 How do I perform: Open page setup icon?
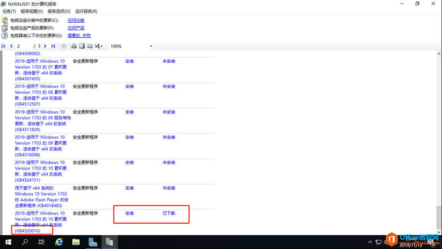(x=90, y=46)
